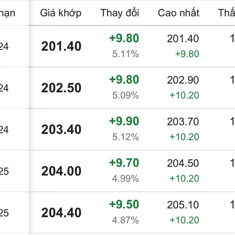Viewport: 235px width, 235px height.
Task: Select the matched price 202.50
Action: tap(61, 88)
